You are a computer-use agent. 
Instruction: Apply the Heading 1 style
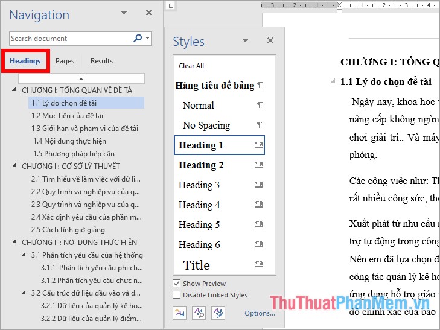[219, 145]
